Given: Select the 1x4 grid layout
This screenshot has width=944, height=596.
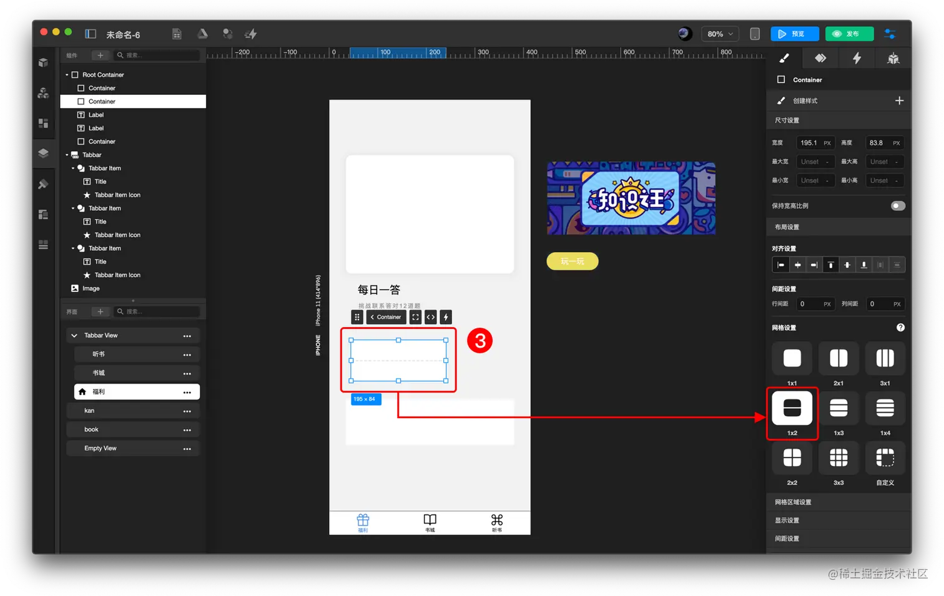Looking at the screenshot, I should click(x=885, y=408).
